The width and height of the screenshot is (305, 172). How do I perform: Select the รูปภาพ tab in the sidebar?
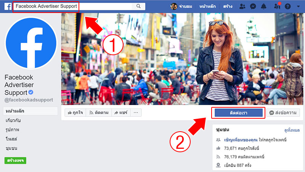pyautogui.click(x=13, y=130)
